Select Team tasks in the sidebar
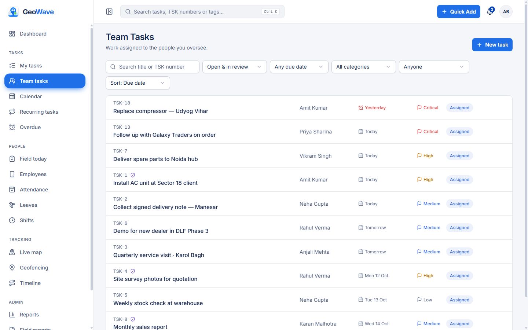The height and width of the screenshot is (330, 528). tap(45, 81)
